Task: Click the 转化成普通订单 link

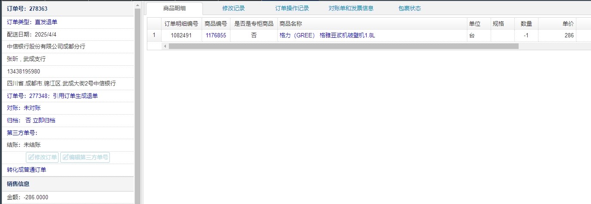Action: coord(27,170)
